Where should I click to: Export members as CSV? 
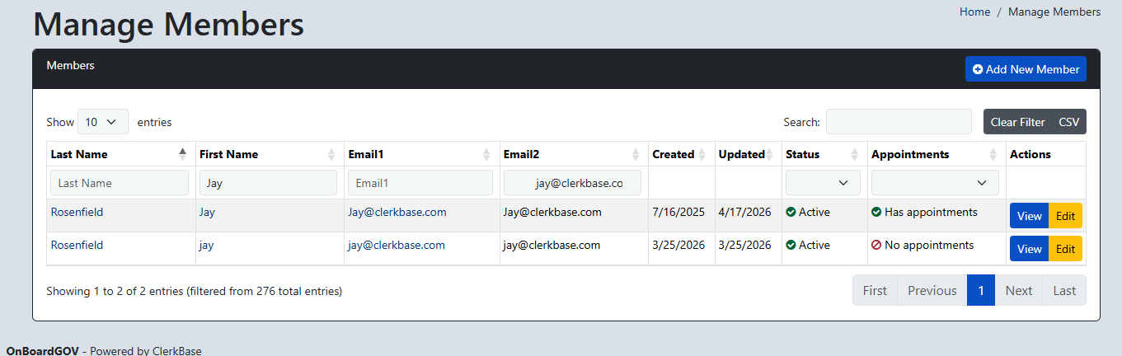click(1069, 122)
